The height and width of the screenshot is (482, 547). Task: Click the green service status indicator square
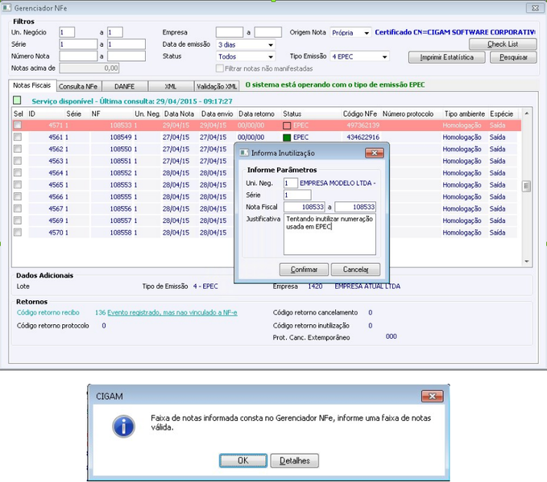tap(17, 101)
